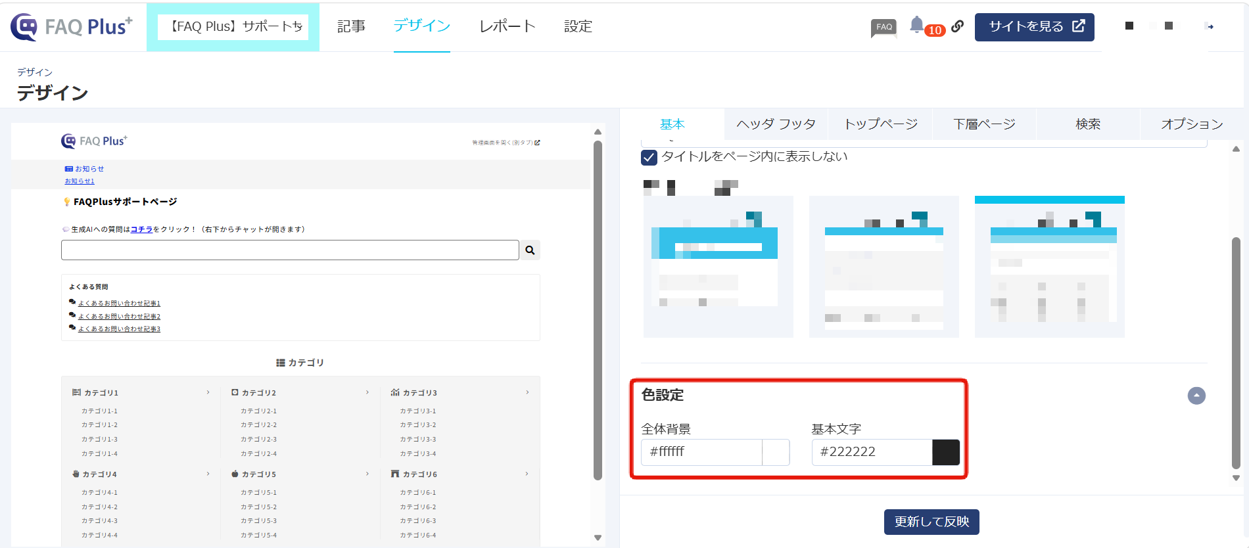Switch to the トップページ tab
The image size is (1249, 548).
click(881, 124)
